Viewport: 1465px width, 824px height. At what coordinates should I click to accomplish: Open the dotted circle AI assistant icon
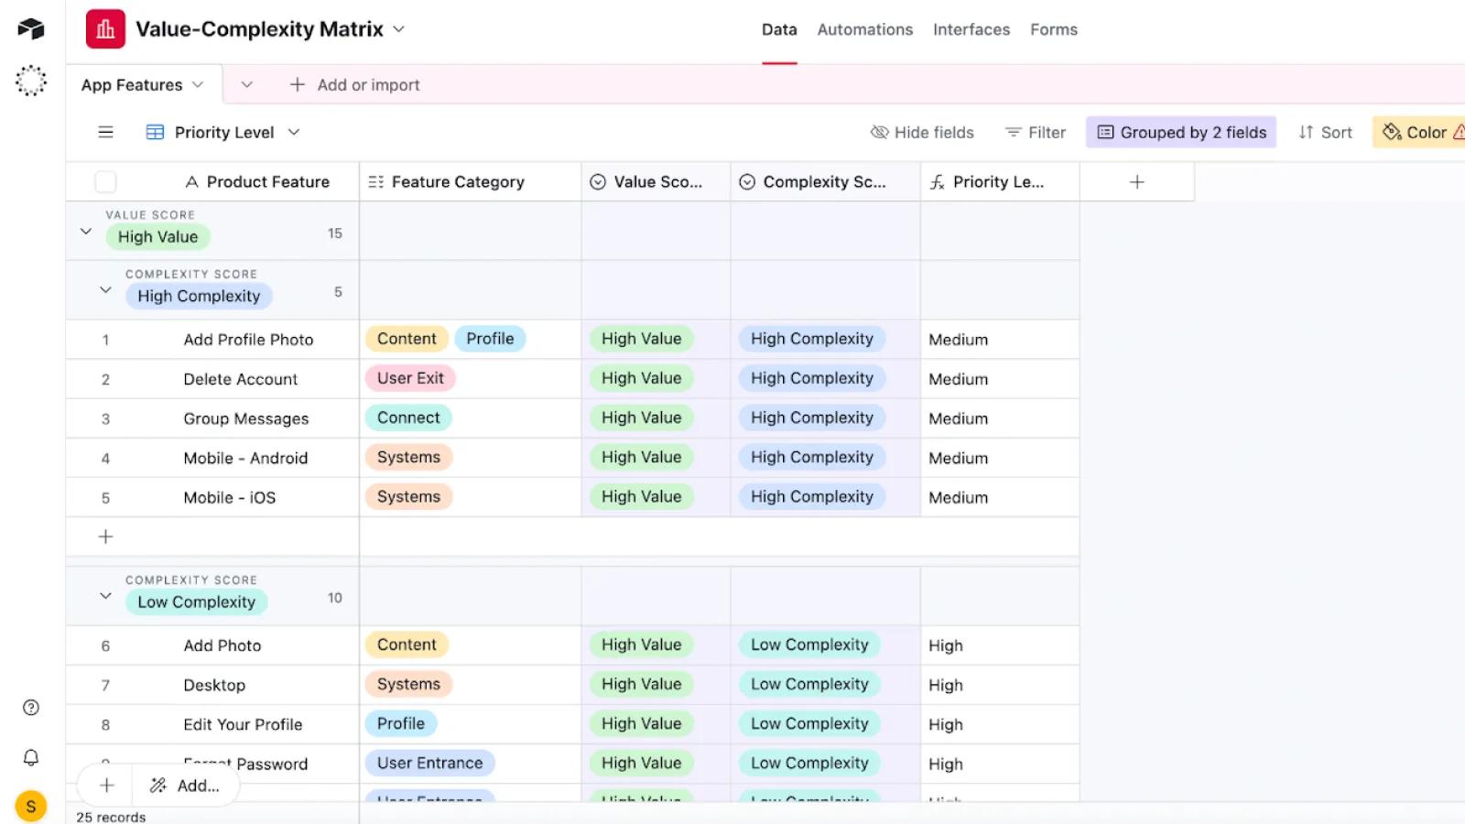click(x=31, y=81)
